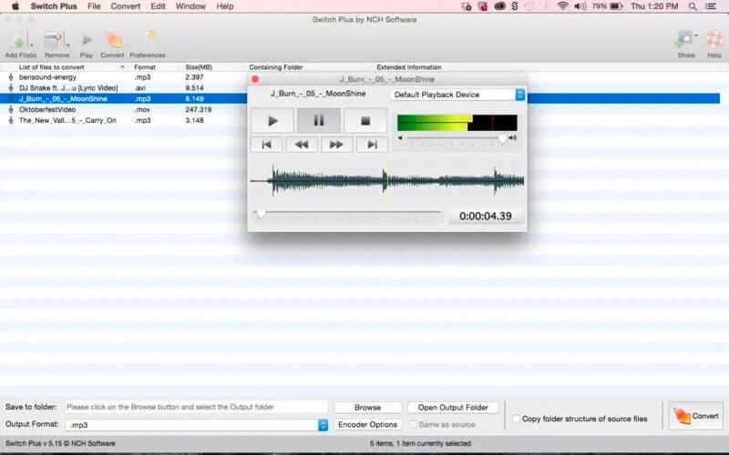Click the volume icon in menu bar
The width and height of the screenshot is (729, 455).
click(x=580, y=6)
